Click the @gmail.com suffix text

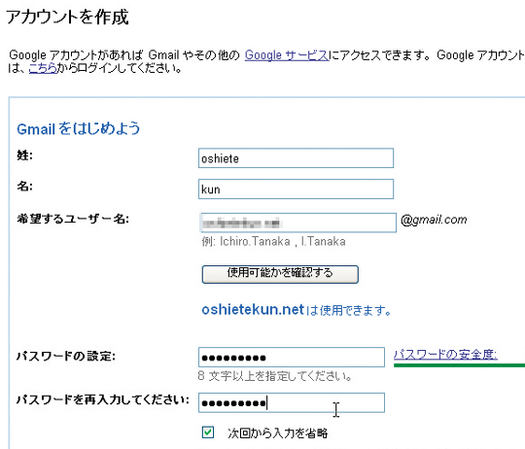tap(434, 220)
